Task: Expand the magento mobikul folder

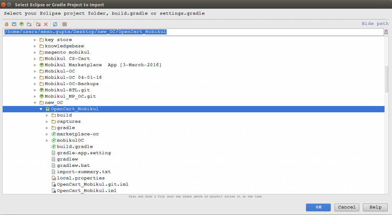Action: pyautogui.click(x=35, y=52)
